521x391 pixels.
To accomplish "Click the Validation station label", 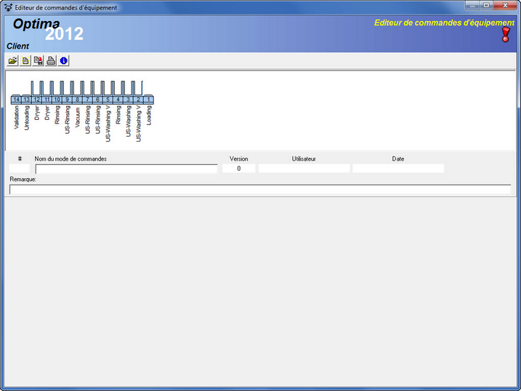I will pos(17,117).
